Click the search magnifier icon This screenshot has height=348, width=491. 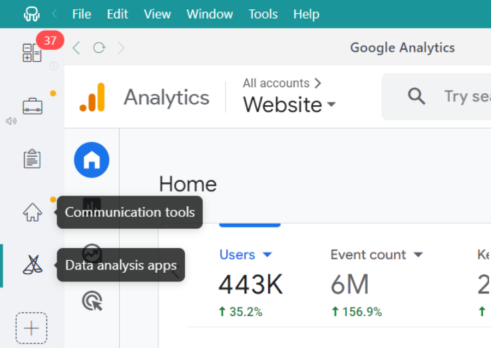(x=416, y=96)
